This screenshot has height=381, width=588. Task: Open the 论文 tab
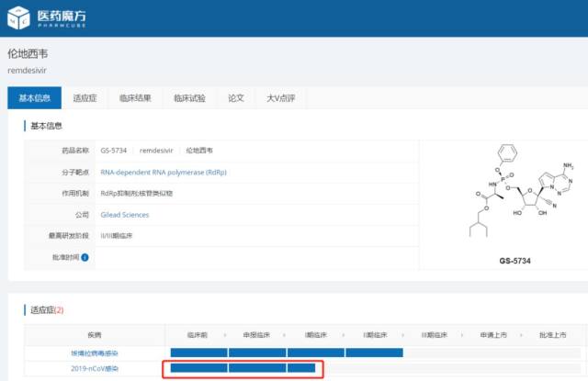236,98
